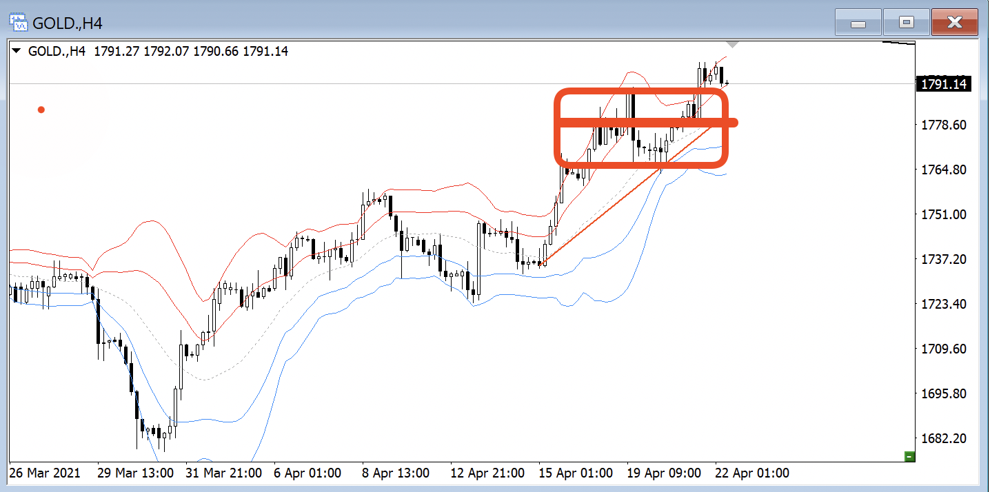Click the current price label 1791.14
The width and height of the screenshot is (990, 492).
[943, 85]
